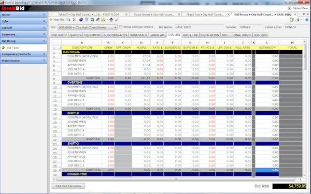Click the HOURS column header cell
Screen dimensions: 311x194
pos(141,48)
